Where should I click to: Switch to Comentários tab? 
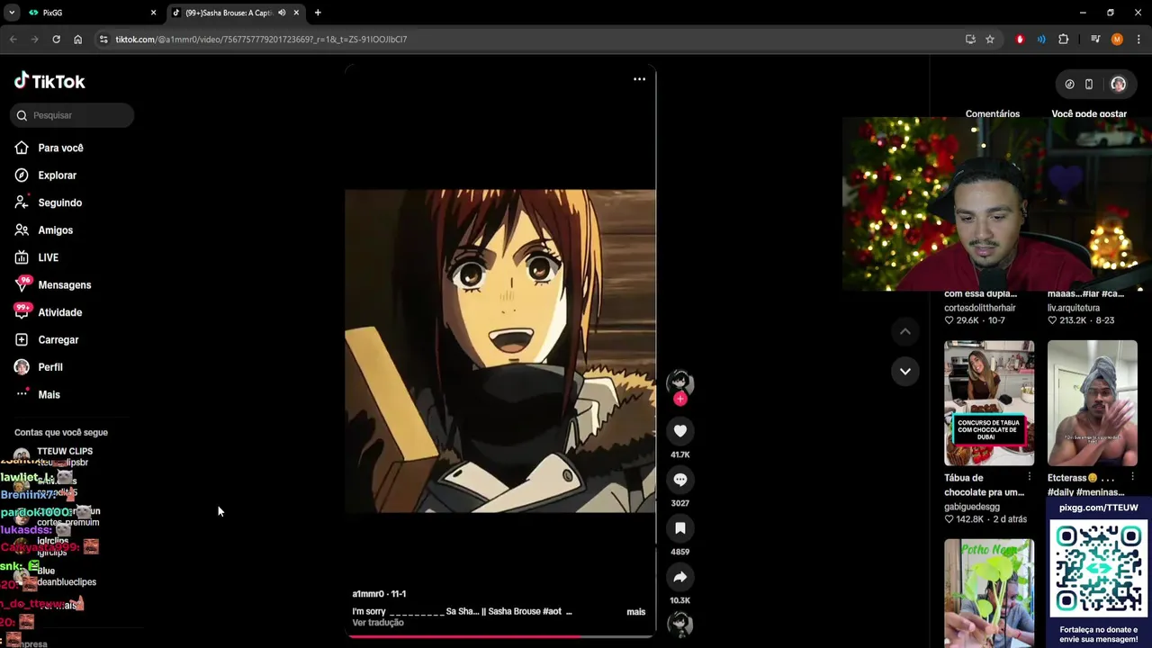click(x=993, y=114)
